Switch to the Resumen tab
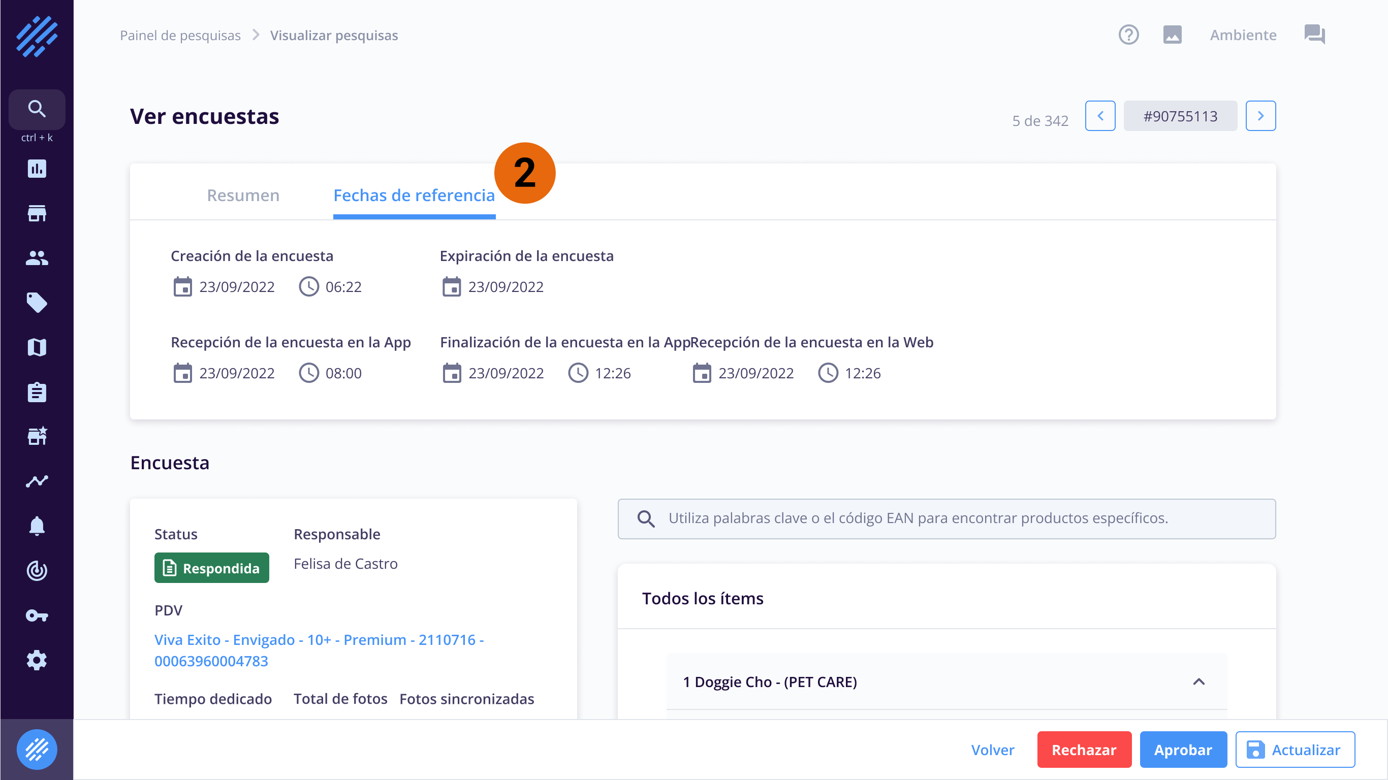This screenshot has width=1388, height=780. (243, 195)
